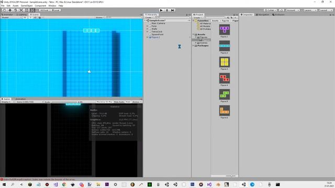
Task: Open the Windows Start menu
Action: pos(4,184)
